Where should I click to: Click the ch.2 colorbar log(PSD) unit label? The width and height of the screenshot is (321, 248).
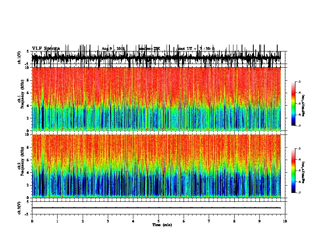[x=303, y=172]
